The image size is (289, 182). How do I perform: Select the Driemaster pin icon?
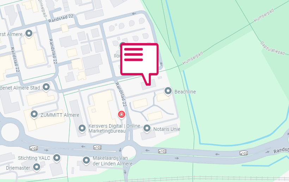pyautogui.click(x=37, y=167)
